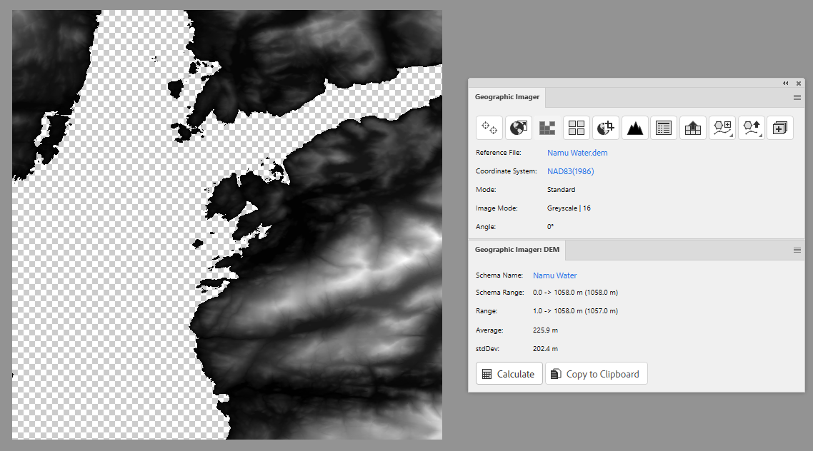Click the Export tiles icon with arrow

coord(693,127)
